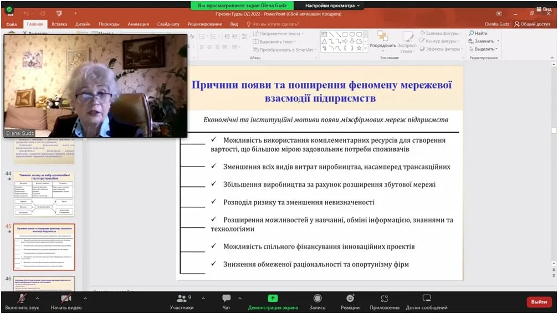
Task: Select slide 46 thumbnail
Action: pyautogui.click(x=44, y=284)
